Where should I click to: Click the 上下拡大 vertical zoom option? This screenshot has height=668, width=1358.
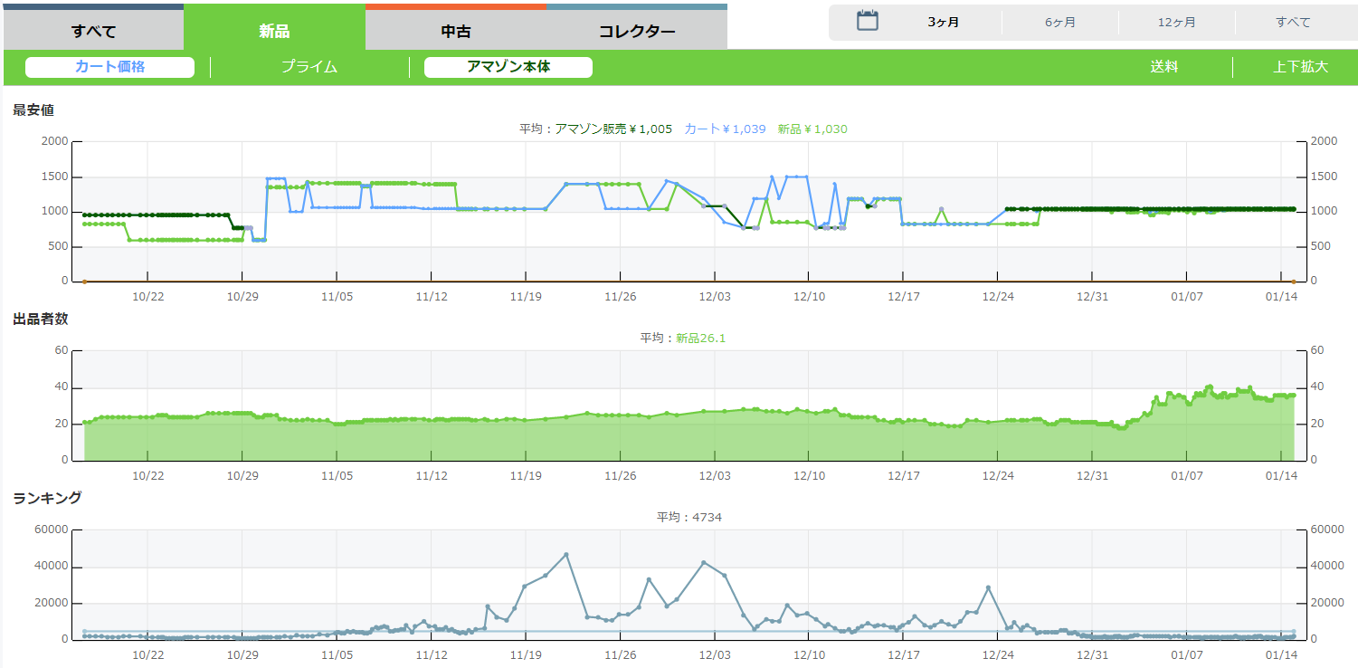1300,67
